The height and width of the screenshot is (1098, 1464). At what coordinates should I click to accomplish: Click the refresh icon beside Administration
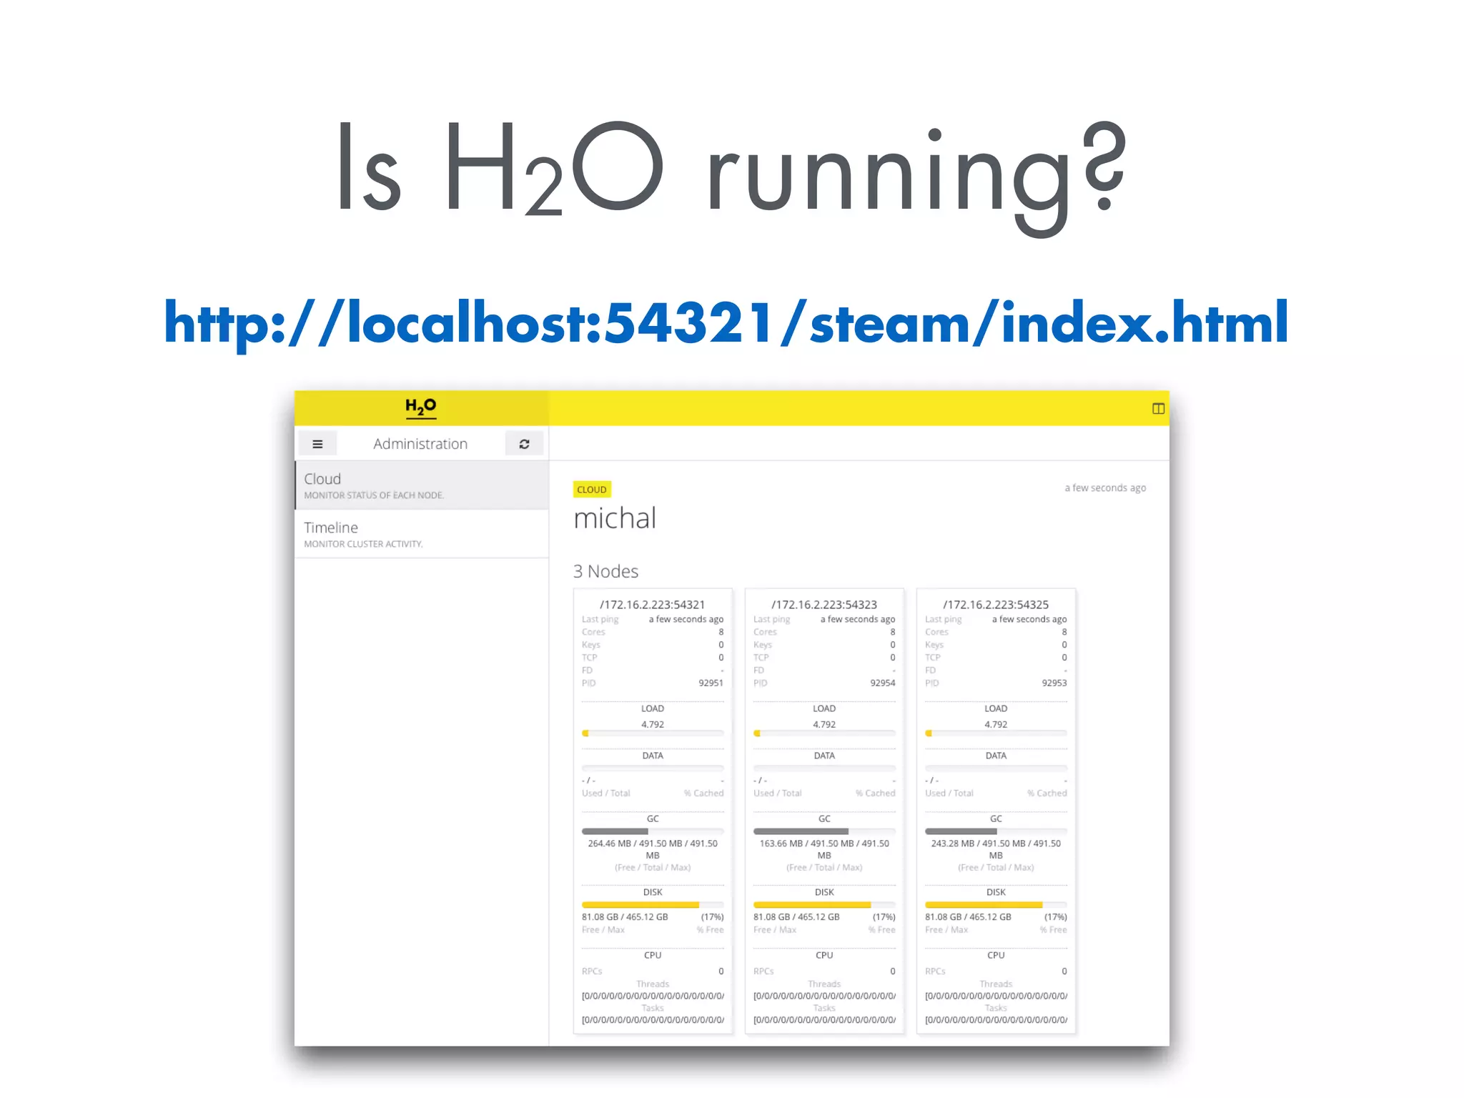[x=524, y=444]
